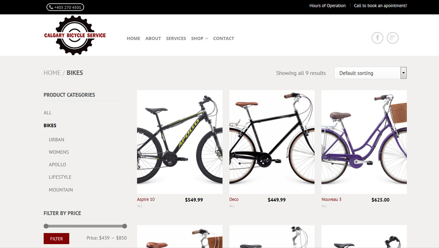Image resolution: width=439 pixels, height=248 pixels.
Task: Open the Aspire 10 bike thumbnail
Action: pyautogui.click(x=180, y=142)
